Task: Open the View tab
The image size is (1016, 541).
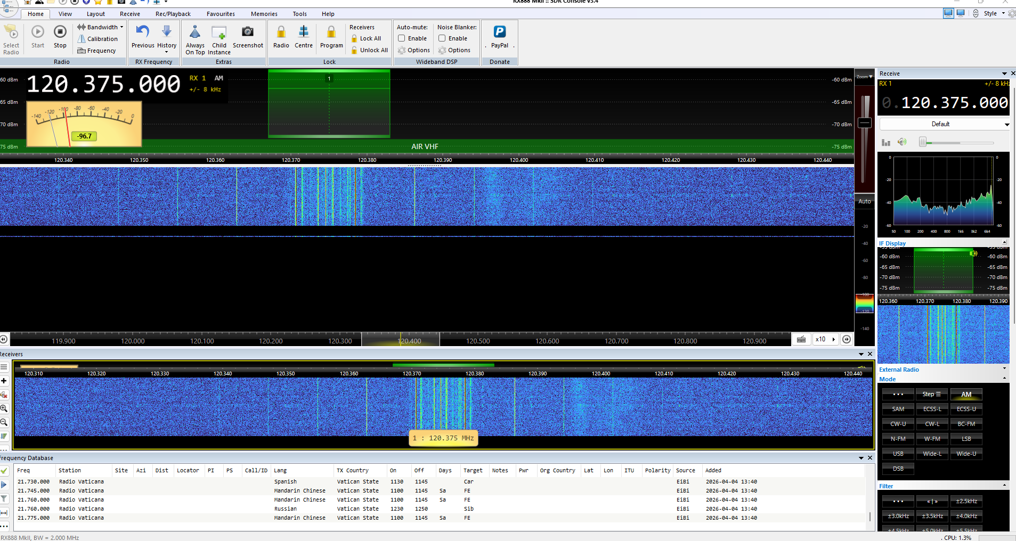Action: pyautogui.click(x=65, y=14)
